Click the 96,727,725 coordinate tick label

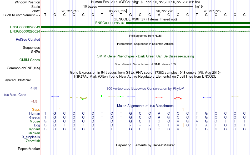(x=212, y=11)
